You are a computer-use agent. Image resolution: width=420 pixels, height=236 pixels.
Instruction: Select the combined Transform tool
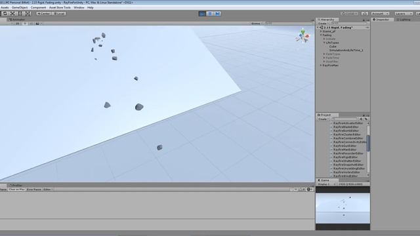pyautogui.click(x=28, y=13)
